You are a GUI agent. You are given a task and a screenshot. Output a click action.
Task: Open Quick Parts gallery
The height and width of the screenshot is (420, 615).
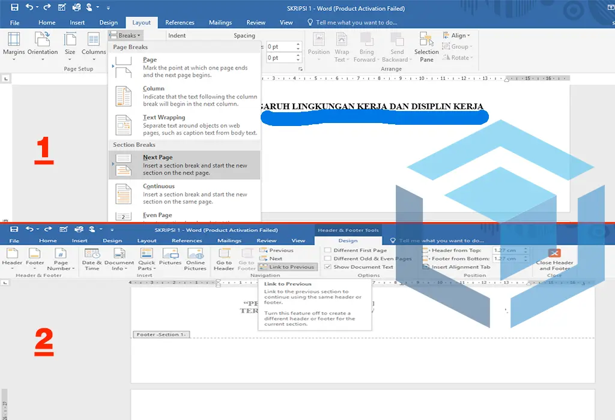pos(147,259)
